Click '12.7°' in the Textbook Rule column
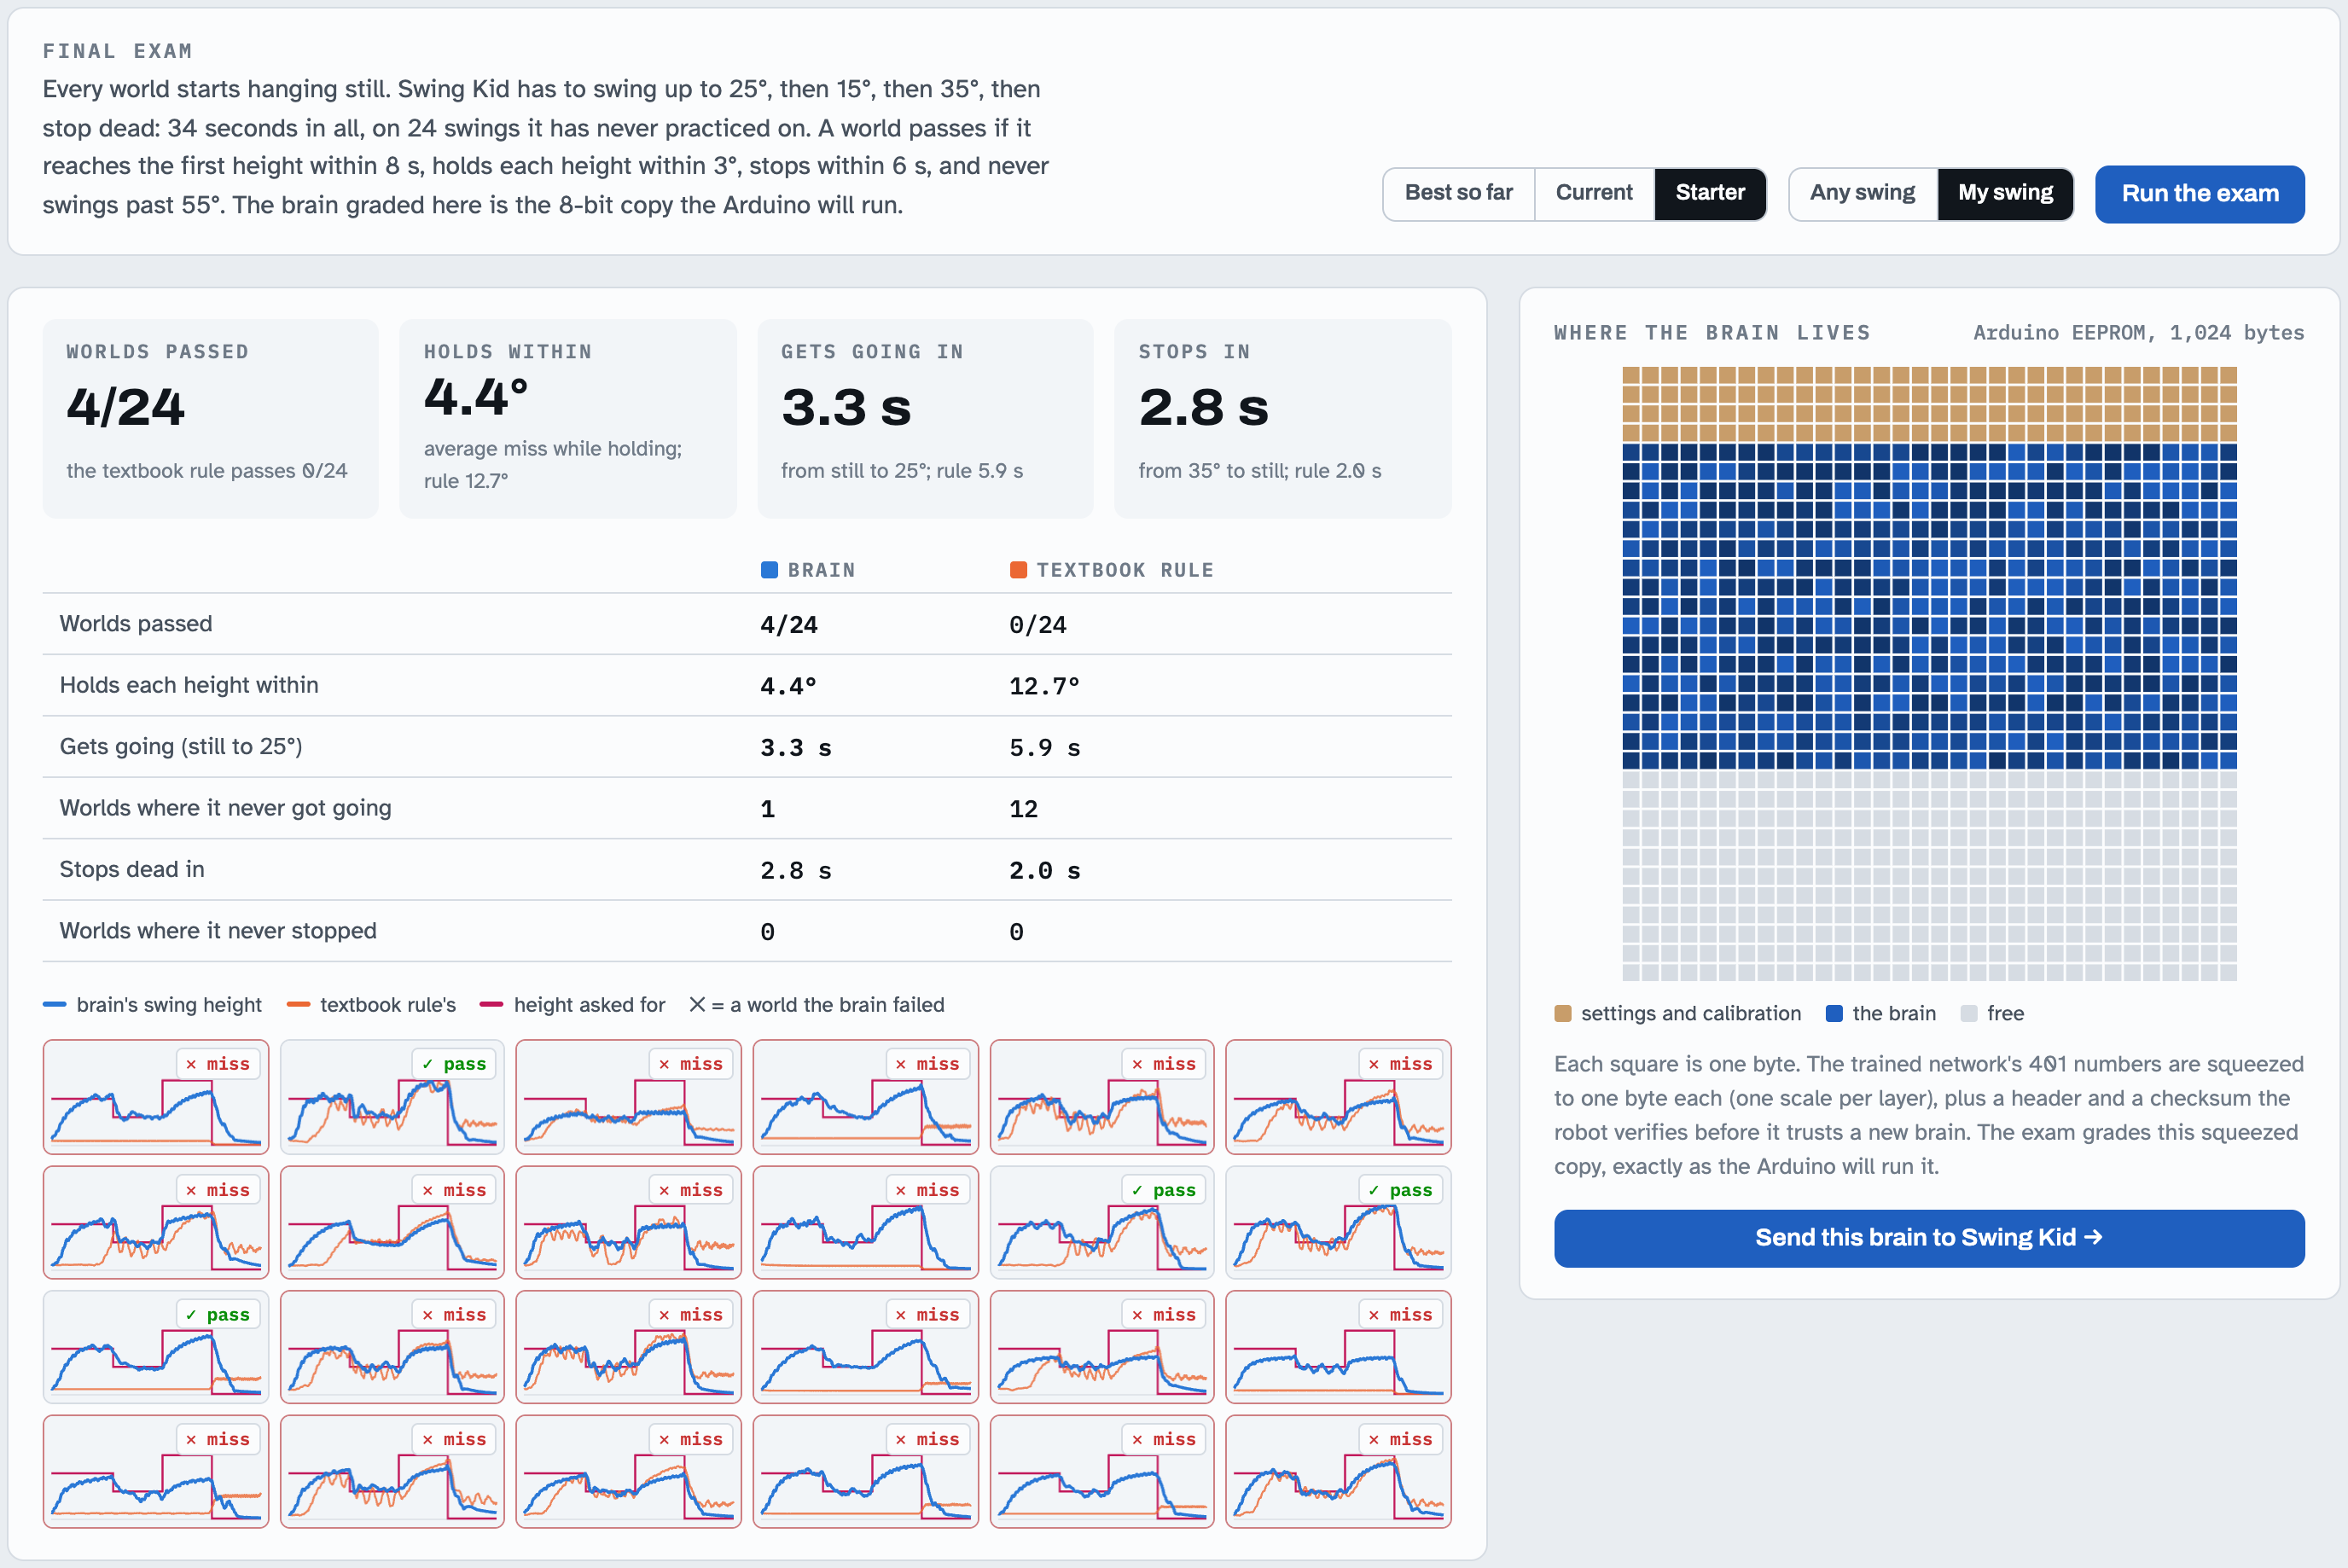 coord(1044,686)
